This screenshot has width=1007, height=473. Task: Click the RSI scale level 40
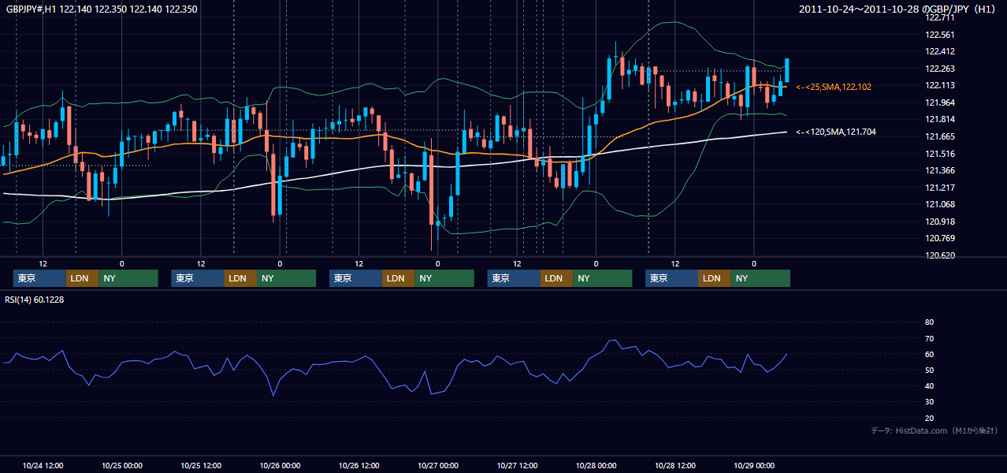pos(929,385)
